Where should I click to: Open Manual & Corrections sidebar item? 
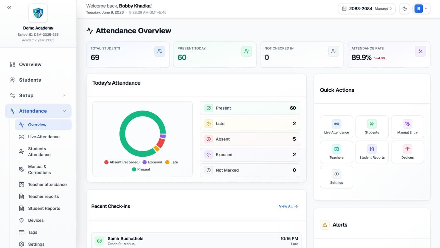click(x=43, y=170)
